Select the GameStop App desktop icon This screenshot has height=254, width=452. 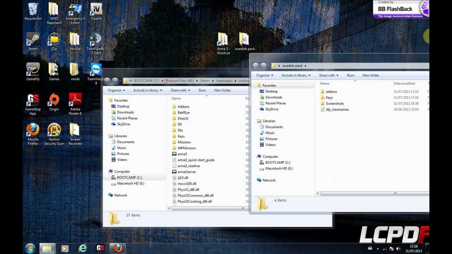click(x=33, y=104)
